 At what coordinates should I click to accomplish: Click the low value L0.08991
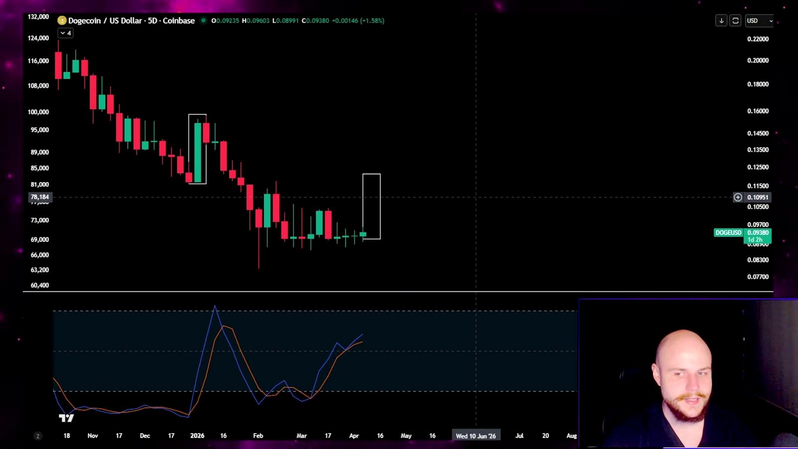click(x=285, y=20)
